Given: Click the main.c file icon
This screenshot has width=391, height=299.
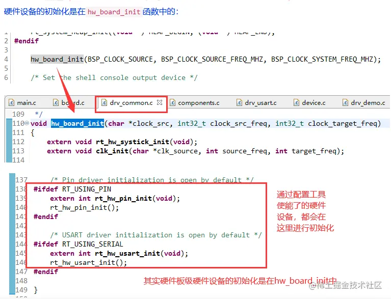Looking at the screenshot, I should point(12,102).
